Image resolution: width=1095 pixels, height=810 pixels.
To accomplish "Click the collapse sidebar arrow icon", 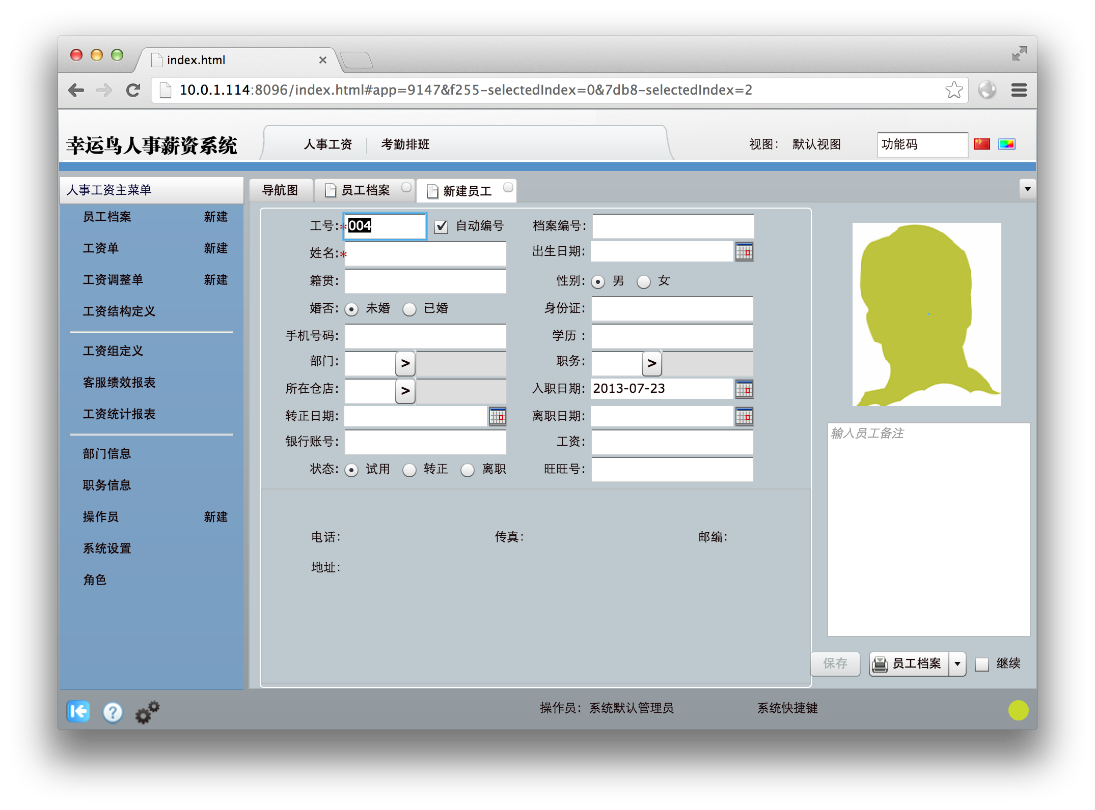I will pos(78,711).
